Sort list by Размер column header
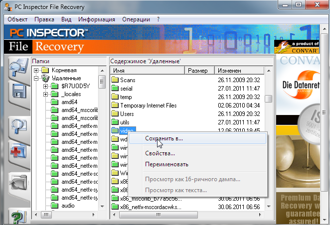 click(x=199, y=70)
